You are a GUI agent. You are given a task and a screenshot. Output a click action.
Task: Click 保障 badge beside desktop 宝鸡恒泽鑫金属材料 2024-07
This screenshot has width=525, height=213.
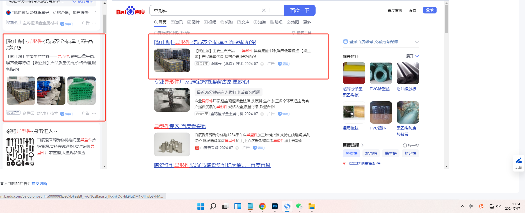(284, 114)
